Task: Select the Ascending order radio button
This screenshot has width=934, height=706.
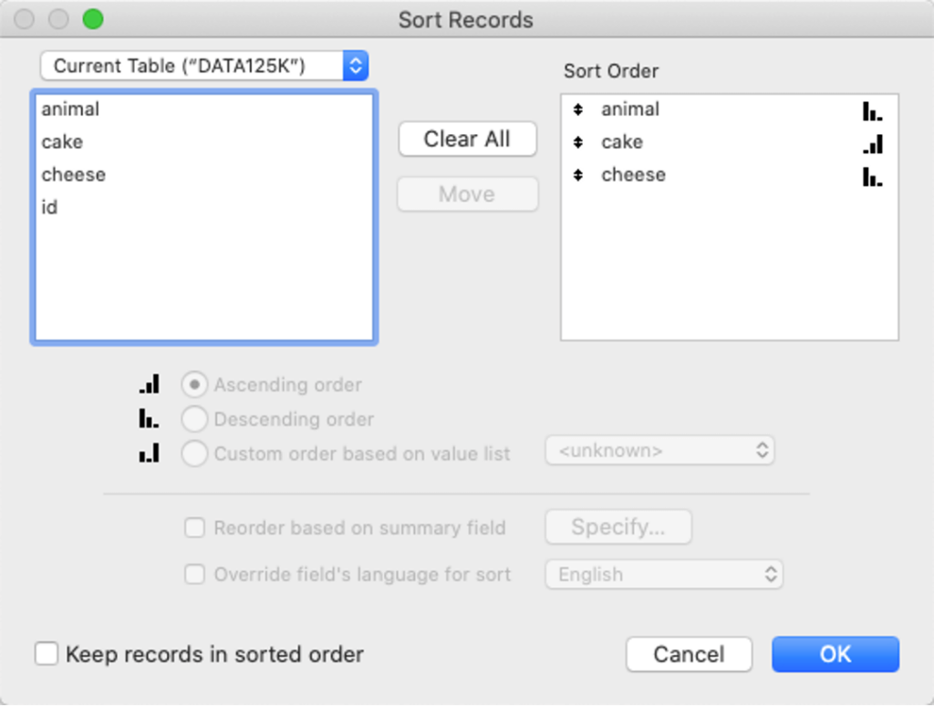Action: tap(194, 384)
